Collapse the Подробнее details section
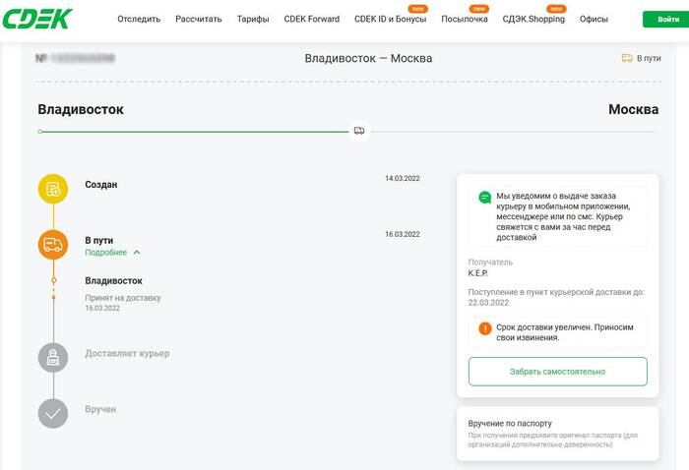Image resolution: width=689 pixels, height=470 pixels. [112, 253]
